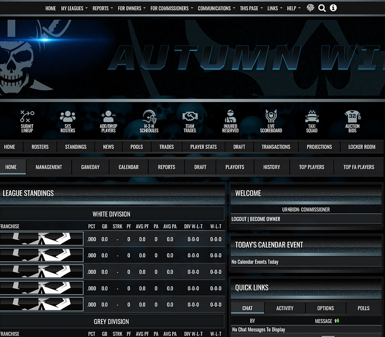Expand the Reports dropdown in top bar

(x=103, y=8)
